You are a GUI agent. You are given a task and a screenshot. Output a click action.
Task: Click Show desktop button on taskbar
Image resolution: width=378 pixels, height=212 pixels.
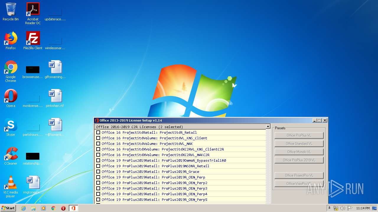point(375,208)
